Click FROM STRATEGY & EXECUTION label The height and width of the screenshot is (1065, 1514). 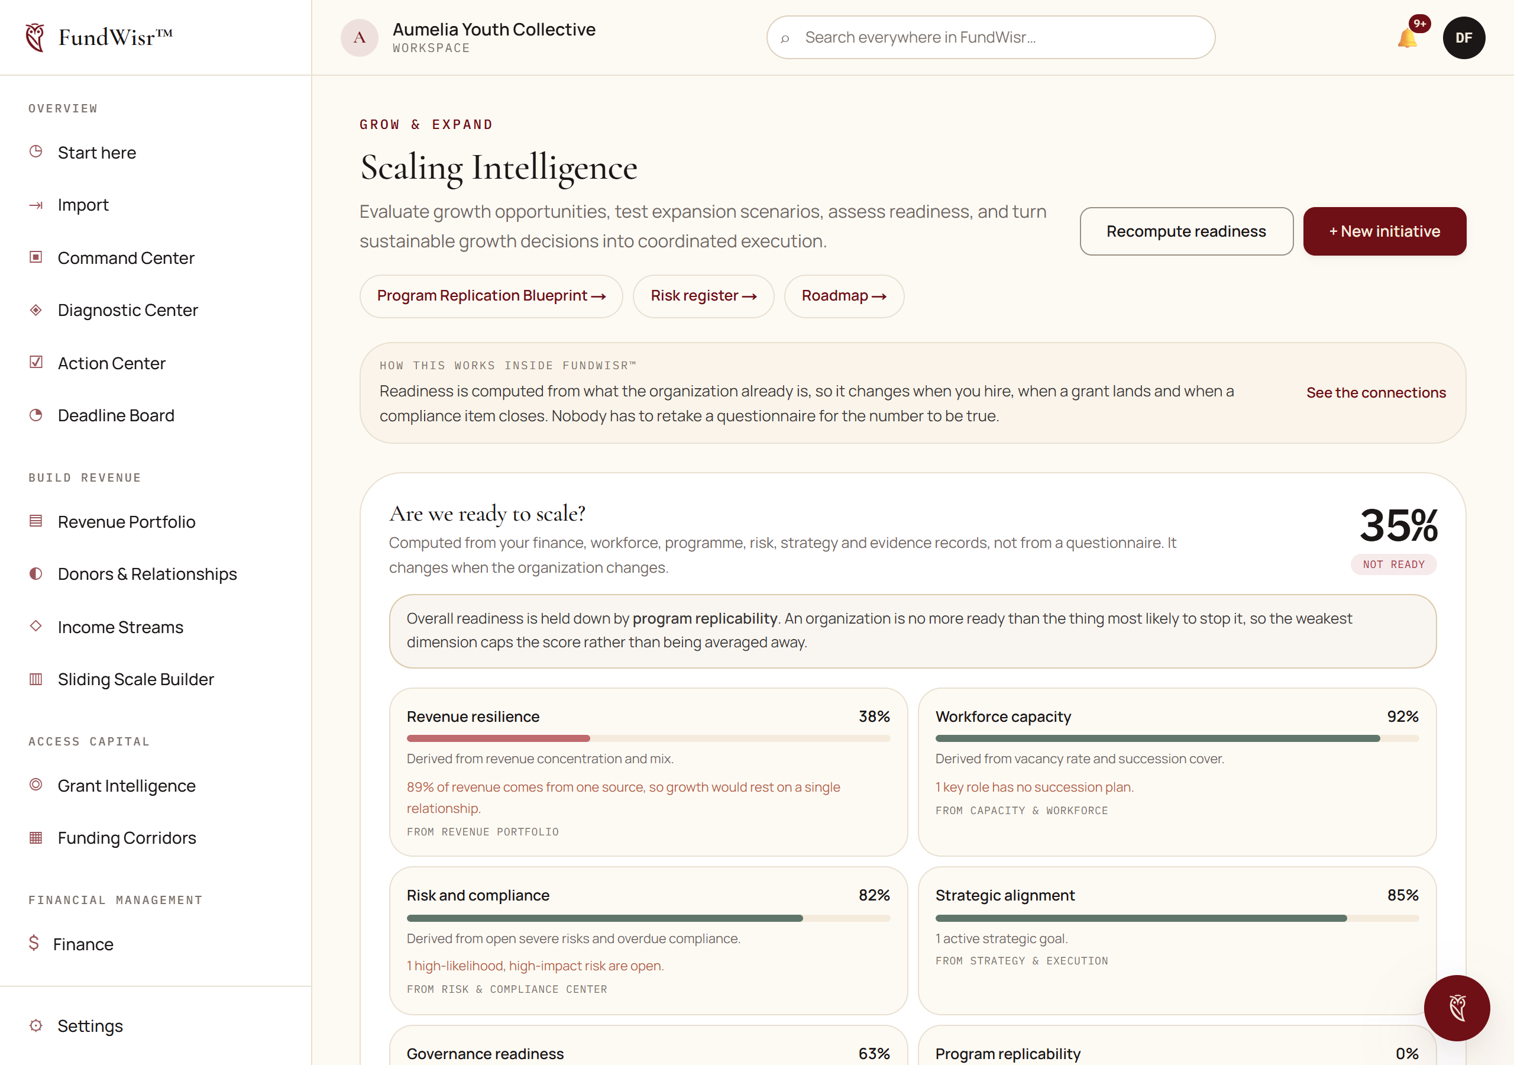1021,961
